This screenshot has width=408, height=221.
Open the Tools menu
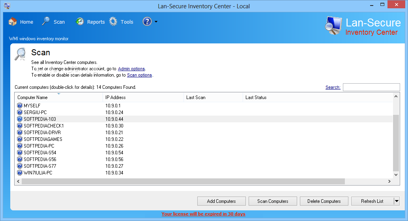(x=127, y=22)
